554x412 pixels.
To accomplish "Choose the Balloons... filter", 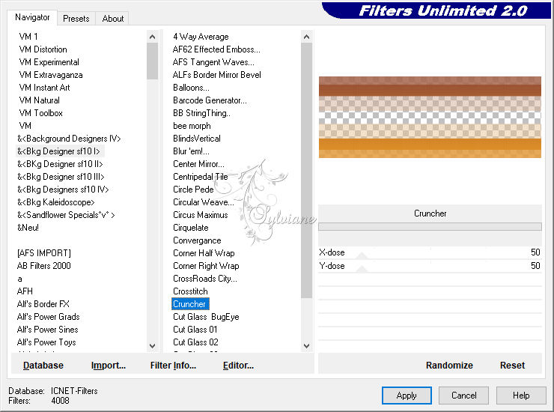I will pyautogui.click(x=191, y=88).
